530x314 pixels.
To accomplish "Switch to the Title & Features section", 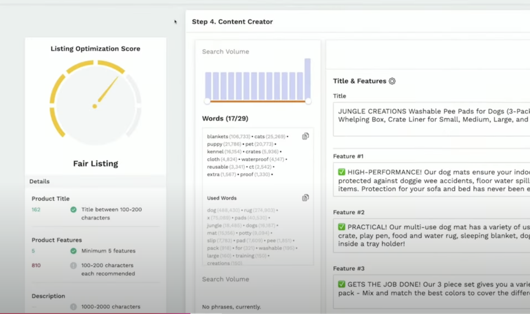I will pos(359,81).
